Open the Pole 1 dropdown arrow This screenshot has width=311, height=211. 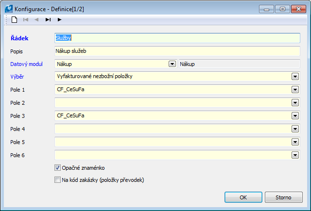[295, 89]
